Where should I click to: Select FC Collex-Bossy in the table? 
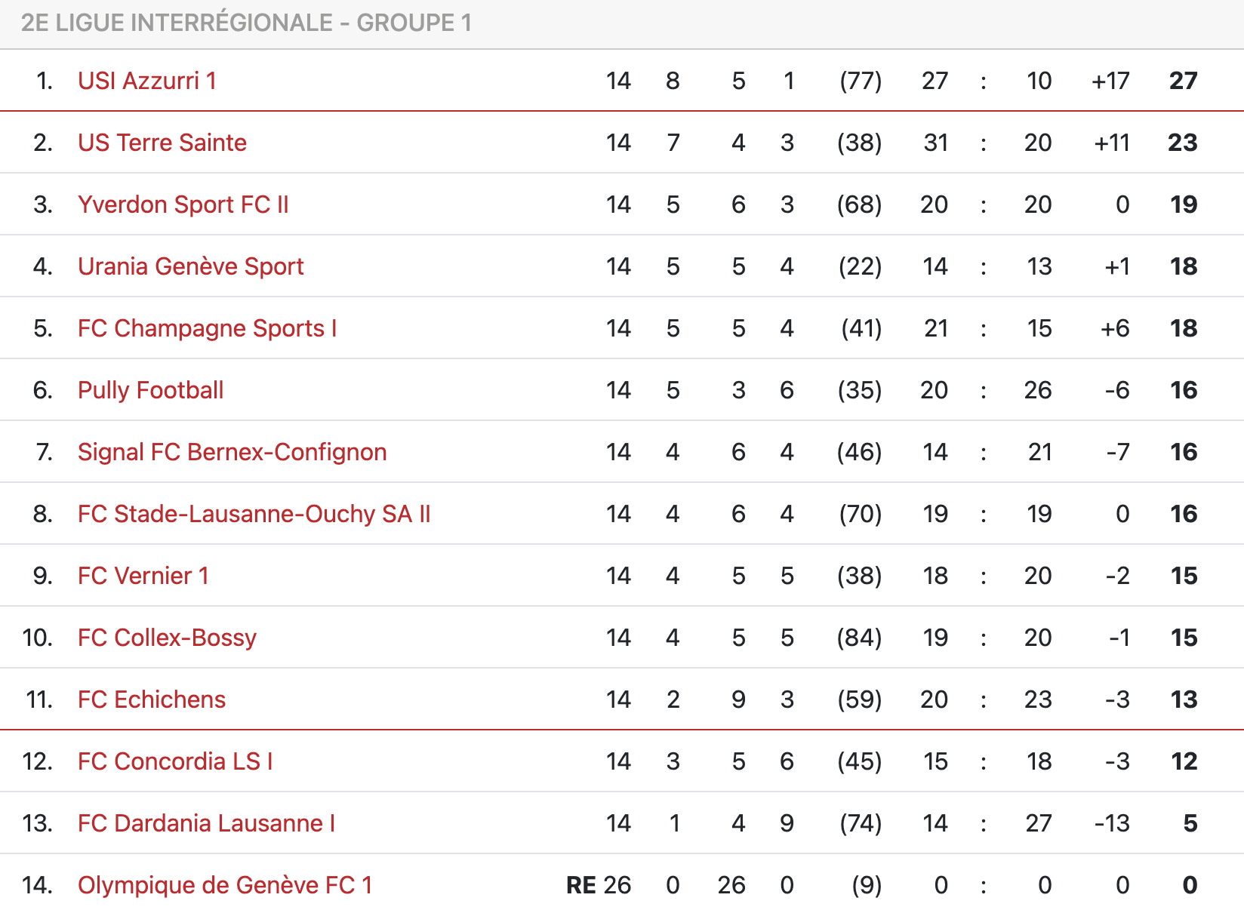(x=168, y=638)
